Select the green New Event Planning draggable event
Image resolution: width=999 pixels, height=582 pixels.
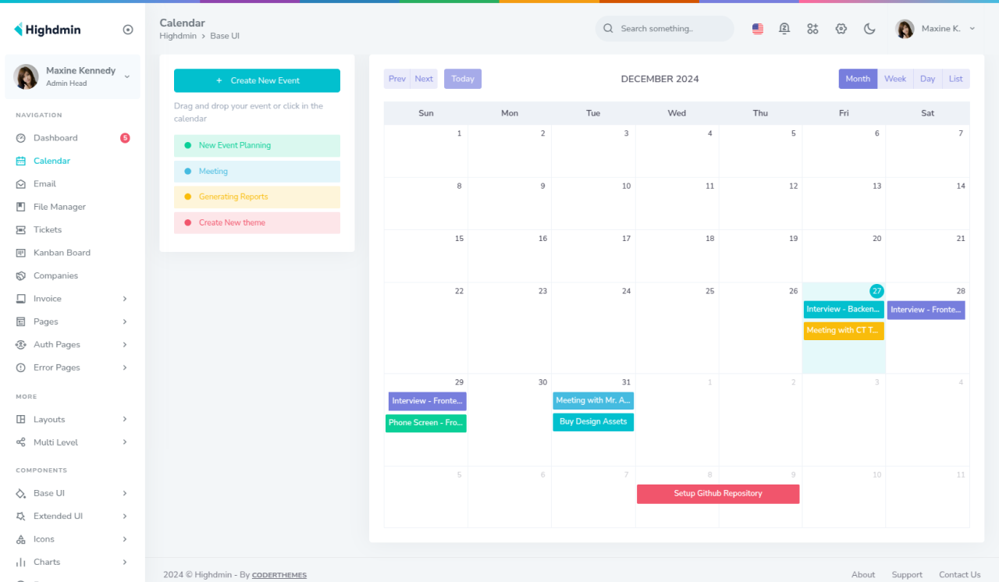(257, 145)
